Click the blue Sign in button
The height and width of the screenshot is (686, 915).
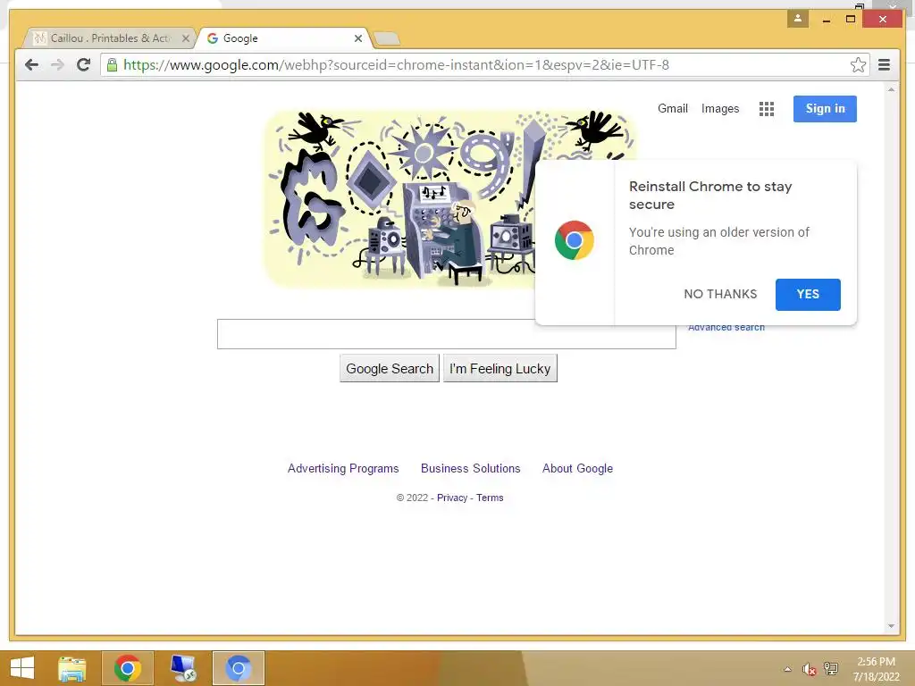click(x=825, y=108)
